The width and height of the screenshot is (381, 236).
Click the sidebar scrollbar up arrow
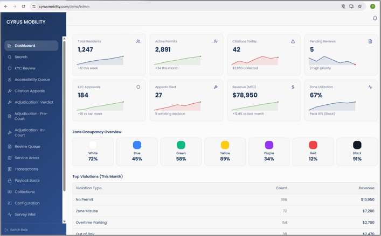pos(64,38)
